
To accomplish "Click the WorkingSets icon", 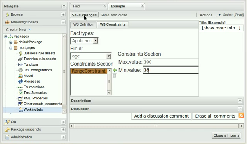I will [21, 109].
